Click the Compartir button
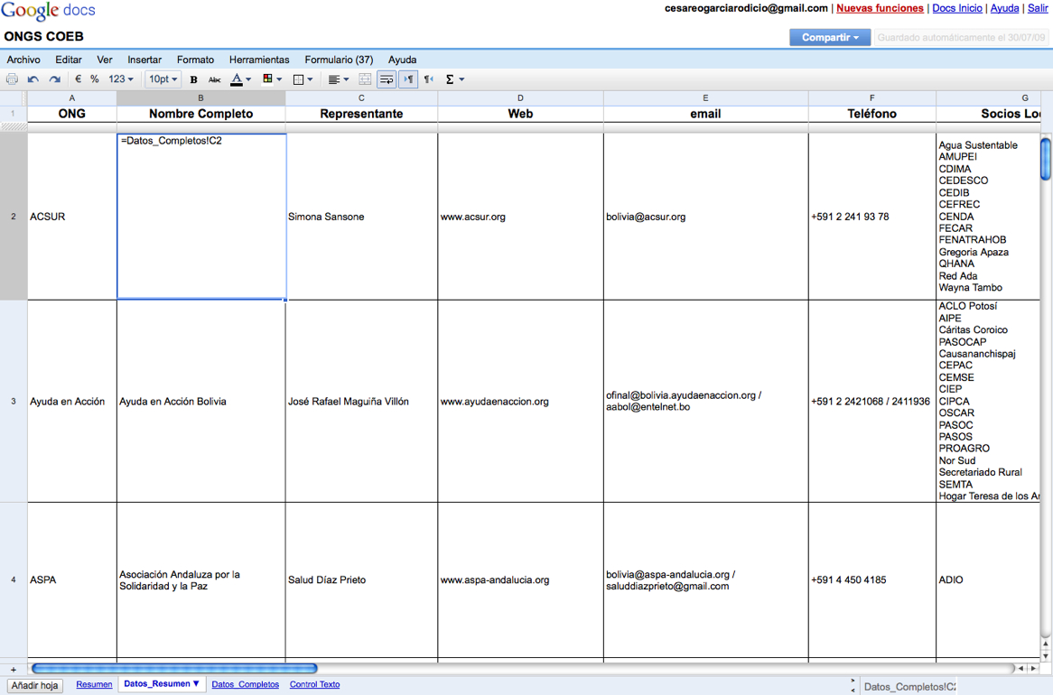This screenshot has width=1053, height=695. pyautogui.click(x=830, y=38)
